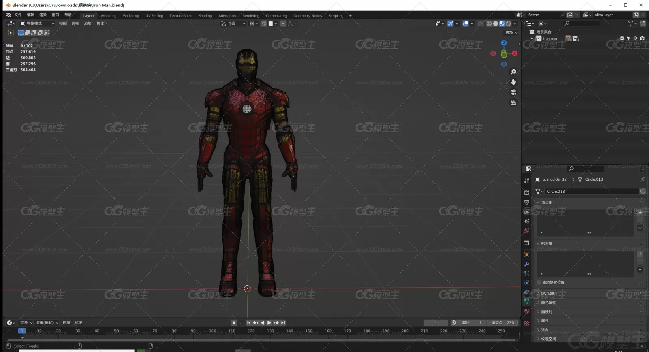
Task: Toggle timeline auto keying record button
Action: pos(234,323)
